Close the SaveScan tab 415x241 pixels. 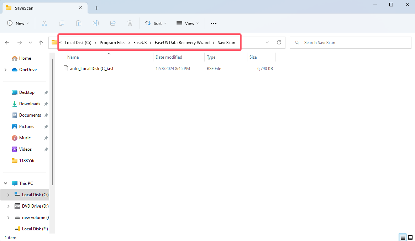(80, 8)
